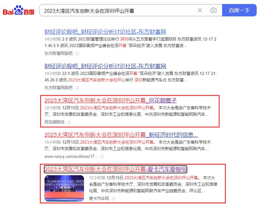Click the www.runyq.com/archives source URL
This screenshot has width=278, height=204.
71,156
